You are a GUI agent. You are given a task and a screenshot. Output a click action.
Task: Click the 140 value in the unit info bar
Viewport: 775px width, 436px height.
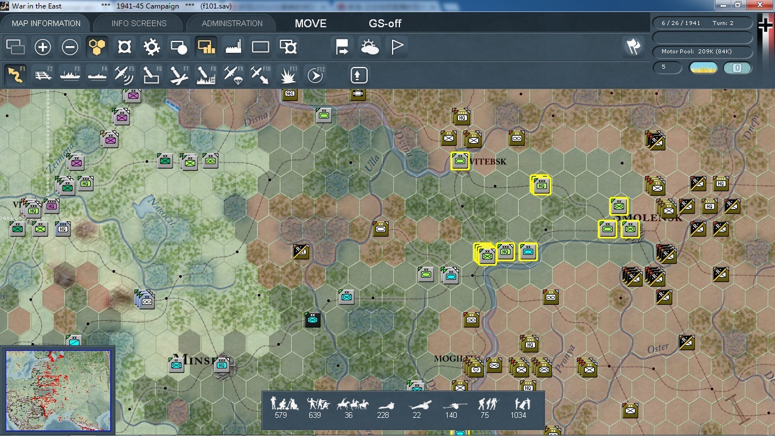451,415
